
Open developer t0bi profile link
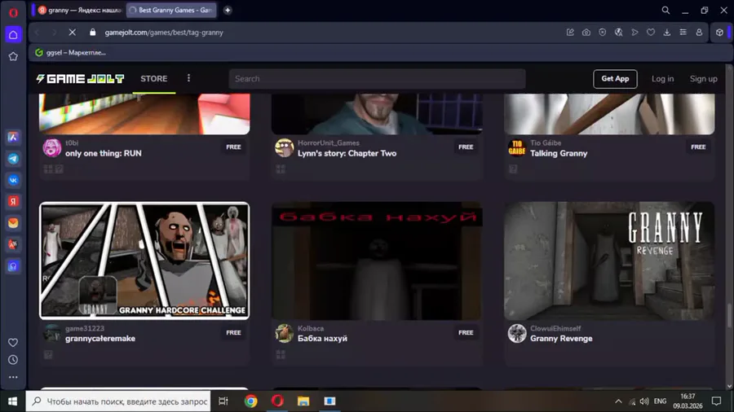point(72,143)
